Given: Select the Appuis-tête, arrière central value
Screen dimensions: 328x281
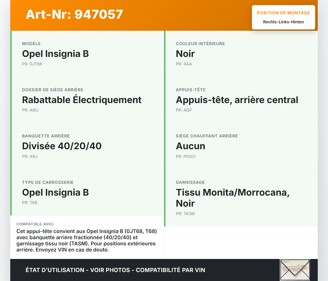Looking at the screenshot, I should tap(237, 100).
